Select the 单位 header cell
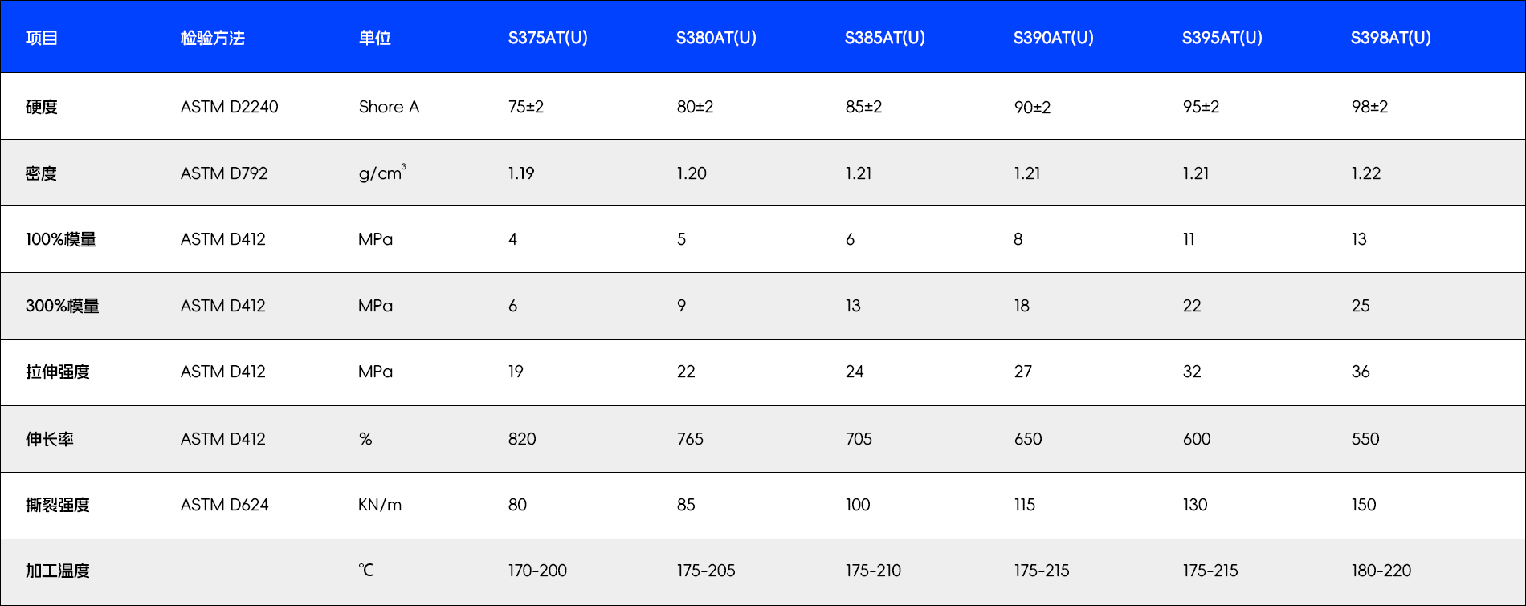The height and width of the screenshot is (606, 1526). 374,38
